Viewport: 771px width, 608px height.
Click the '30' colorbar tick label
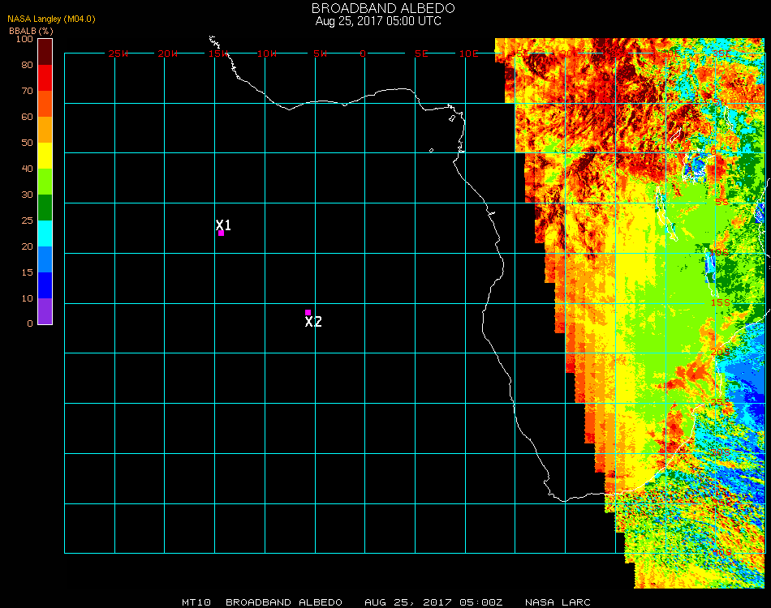[27, 195]
